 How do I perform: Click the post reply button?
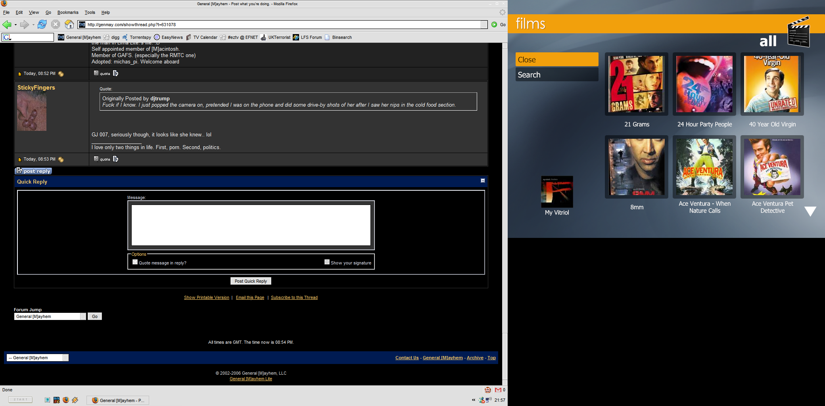point(33,171)
